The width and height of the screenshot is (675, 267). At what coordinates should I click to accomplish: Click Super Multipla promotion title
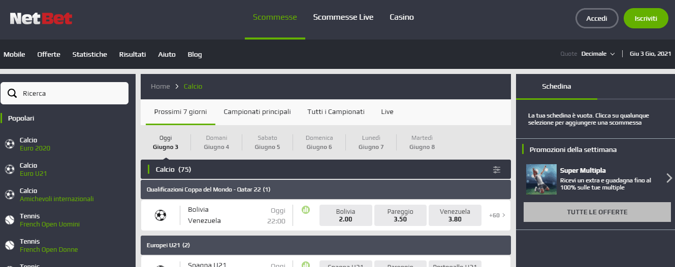click(x=583, y=171)
